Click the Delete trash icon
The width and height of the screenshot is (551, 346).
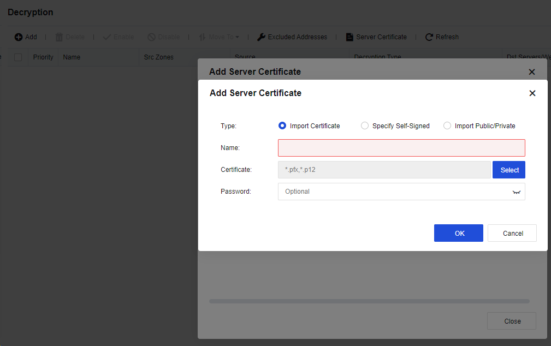[x=60, y=37]
